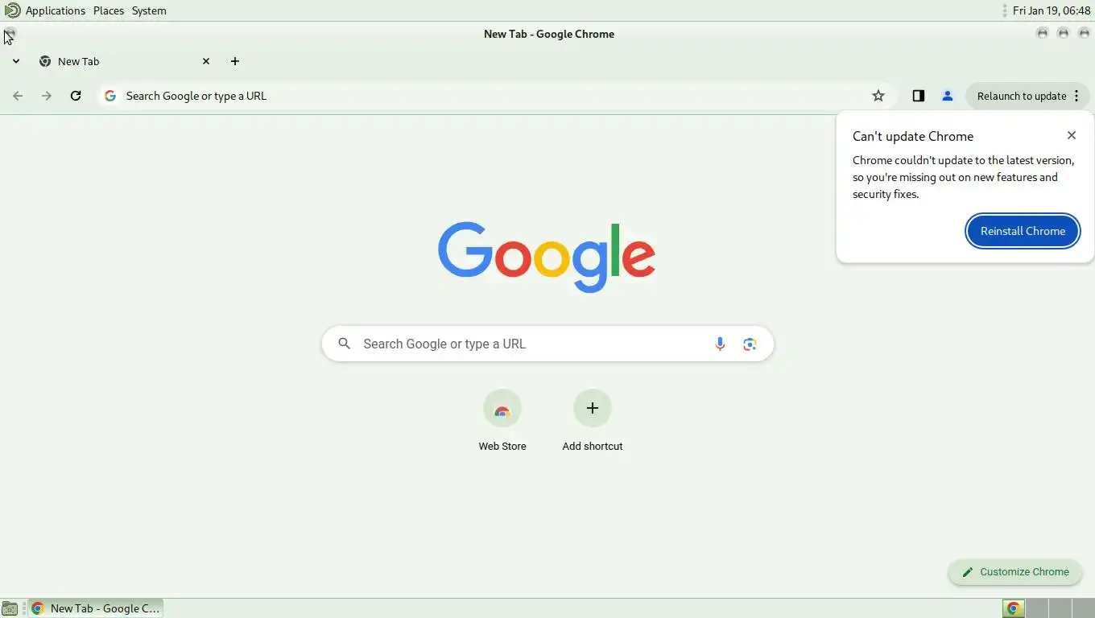Click the Chrome workspace switcher cell
Viewport: 1095px width, 618px height.
tap(1014, 608)
